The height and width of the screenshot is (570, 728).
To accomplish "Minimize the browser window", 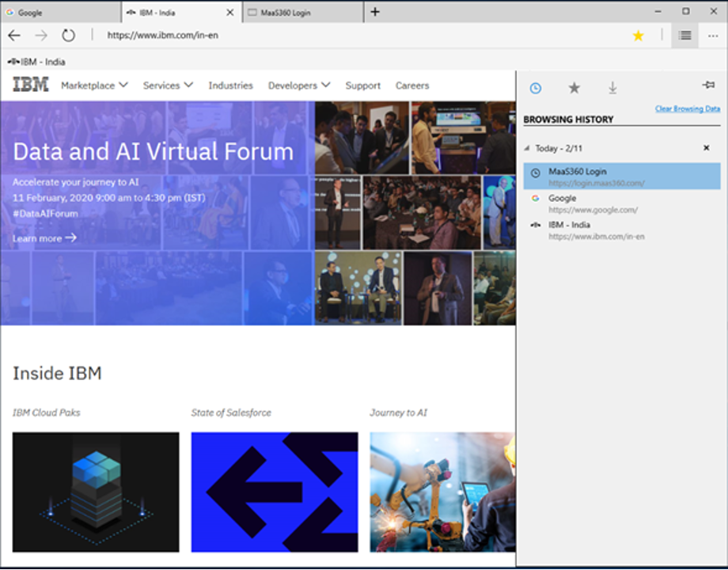I will (658, 12).
